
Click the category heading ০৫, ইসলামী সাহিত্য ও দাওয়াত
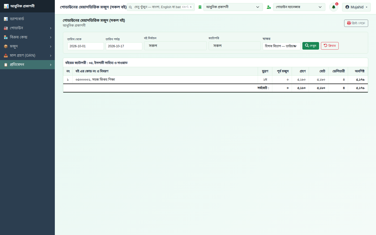coord(108,63)
